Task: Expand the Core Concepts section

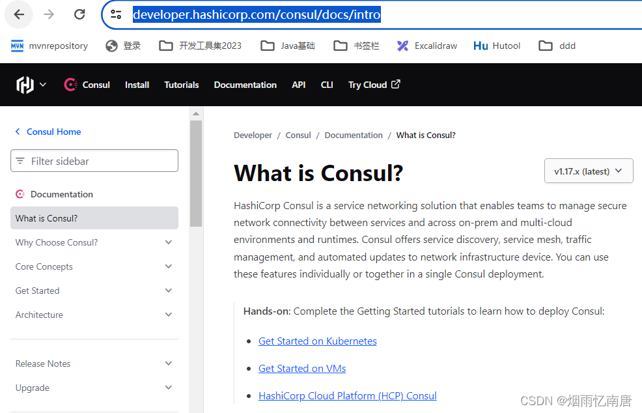Action: click(x=94, y=266)
